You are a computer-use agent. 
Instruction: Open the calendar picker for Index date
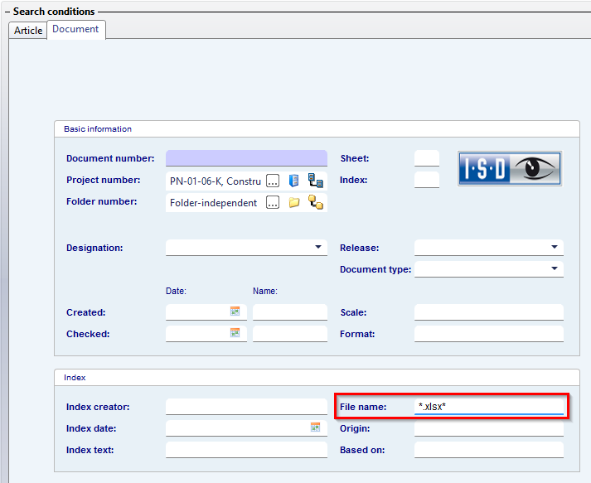pos(315,427)
